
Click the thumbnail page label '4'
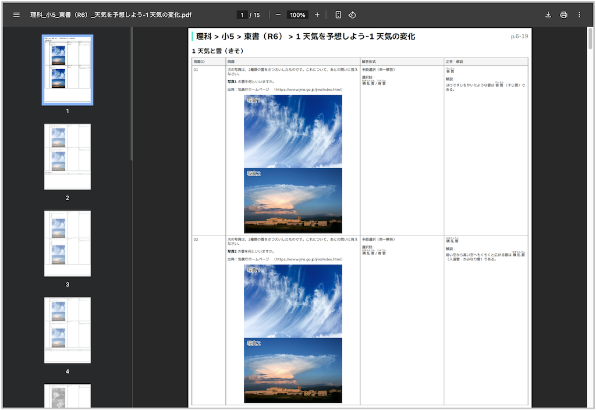pyautogui.click(x=68, y=372)
